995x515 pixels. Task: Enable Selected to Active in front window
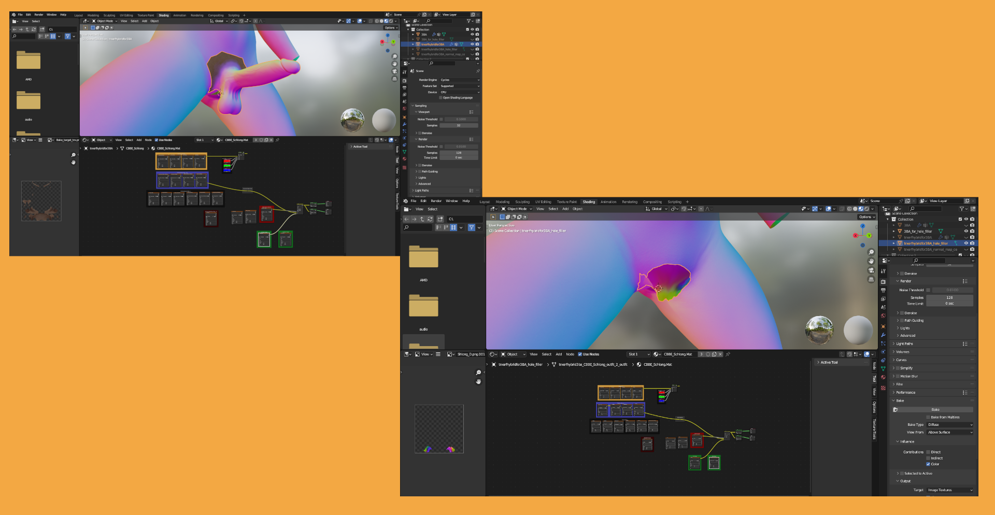[x=902, y=474]
